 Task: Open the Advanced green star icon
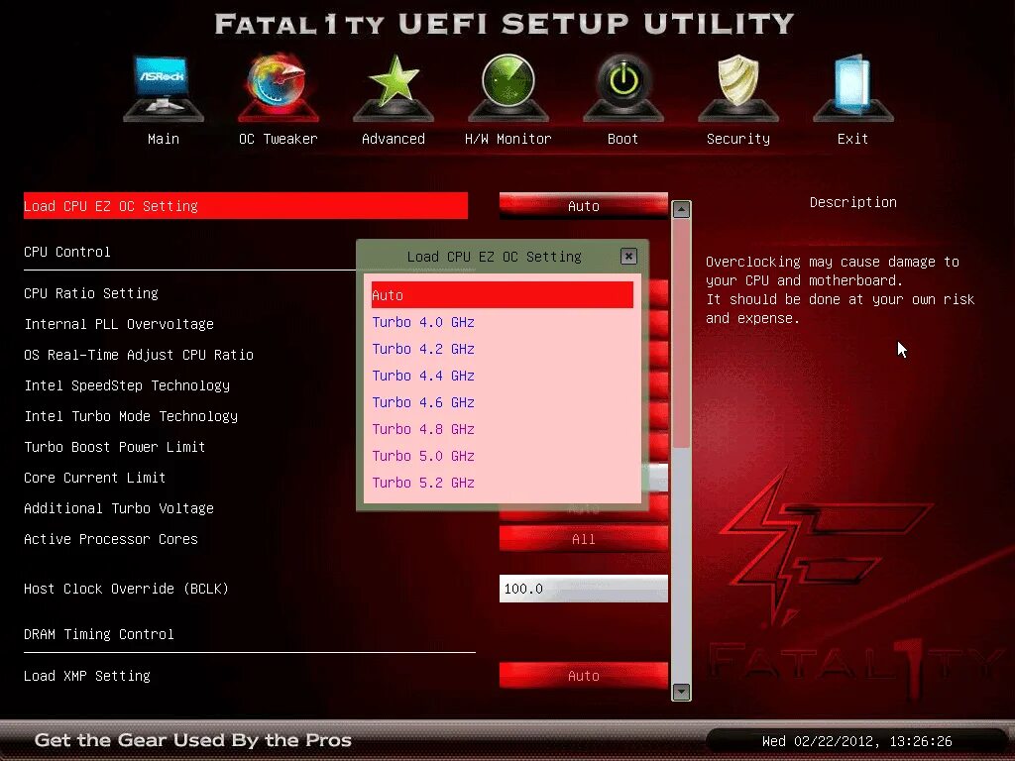[x=394, y=87]
